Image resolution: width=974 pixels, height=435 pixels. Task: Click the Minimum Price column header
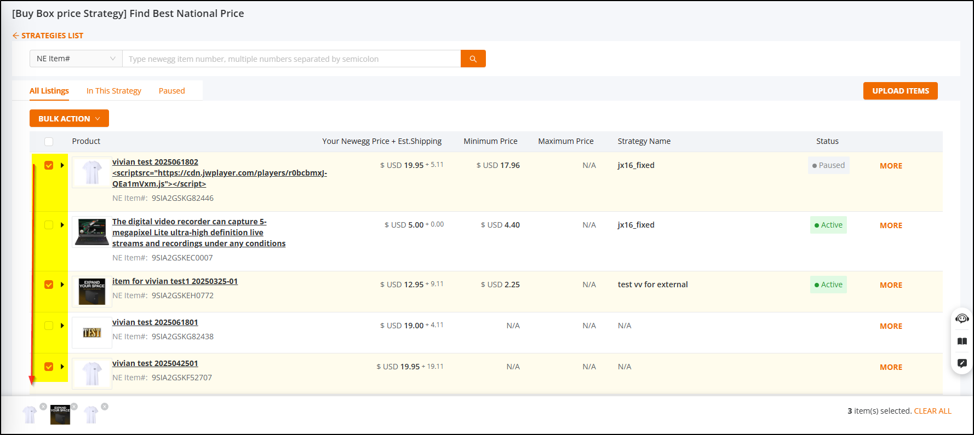click(x=490, y=141)
